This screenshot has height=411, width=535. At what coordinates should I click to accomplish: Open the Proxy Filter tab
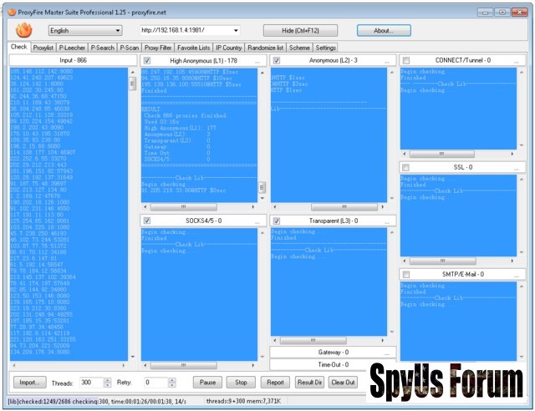pos(157,48)
